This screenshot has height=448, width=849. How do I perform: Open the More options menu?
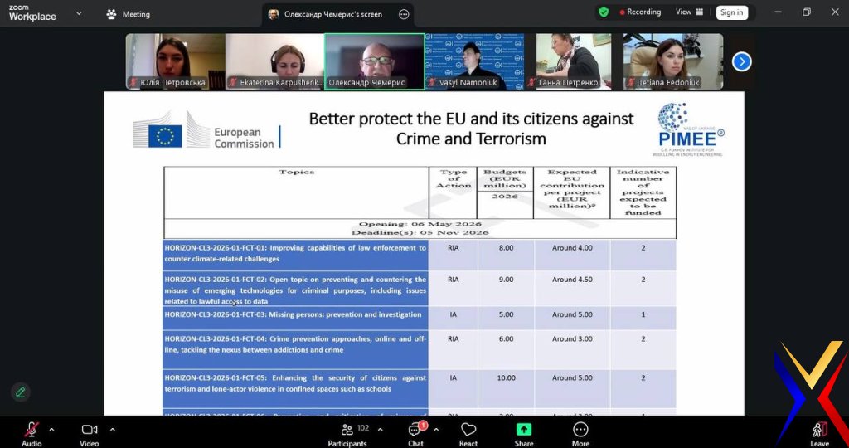point(580,431)
